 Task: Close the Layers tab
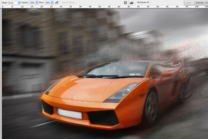193,3
